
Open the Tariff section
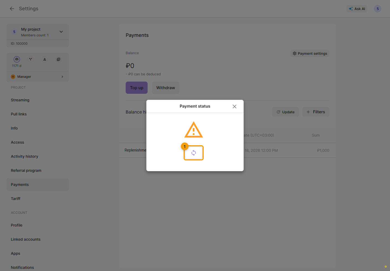pyautogui.click(x=38, y=199)
